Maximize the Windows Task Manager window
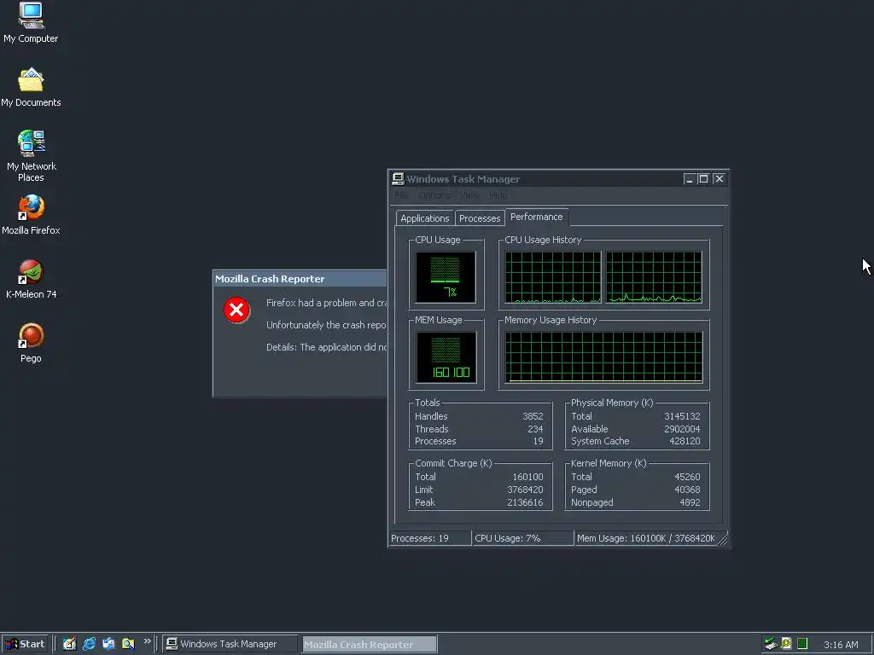 click(x=703, y=179)
